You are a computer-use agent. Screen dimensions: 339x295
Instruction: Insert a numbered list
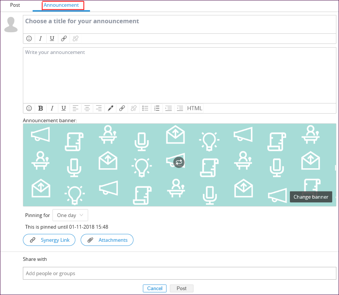click(157, 108)
